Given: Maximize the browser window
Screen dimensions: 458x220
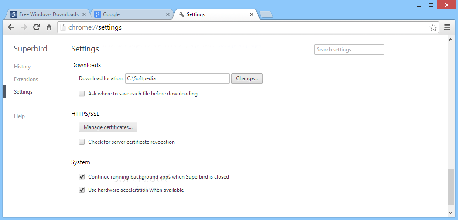Looking at the screenshot, I should coord(431,5).
